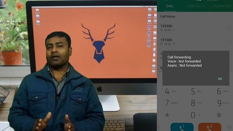Open the three-dot menu beside SIM 1
233x131 pixels.
pos(159,128)
